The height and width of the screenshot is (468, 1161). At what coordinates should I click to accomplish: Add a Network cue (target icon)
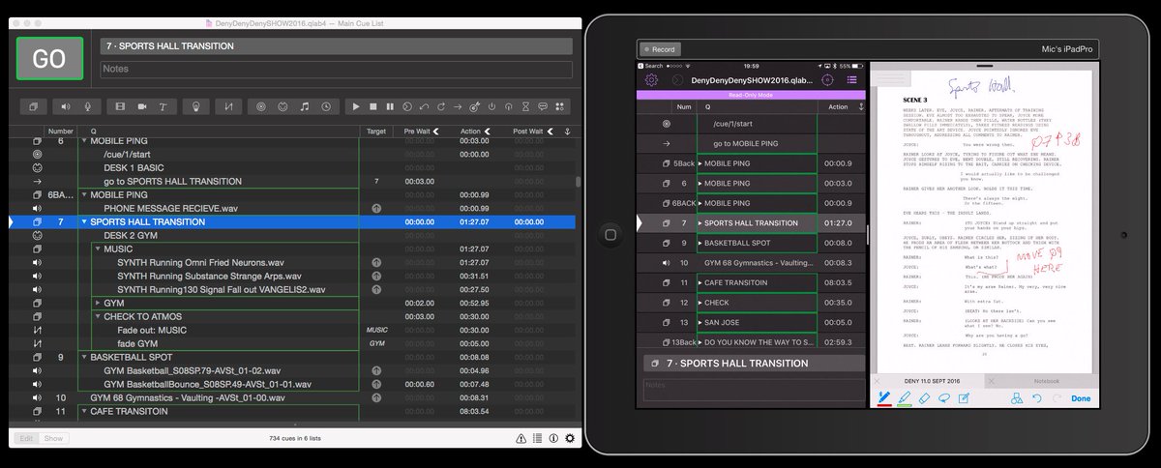(261, 106)
